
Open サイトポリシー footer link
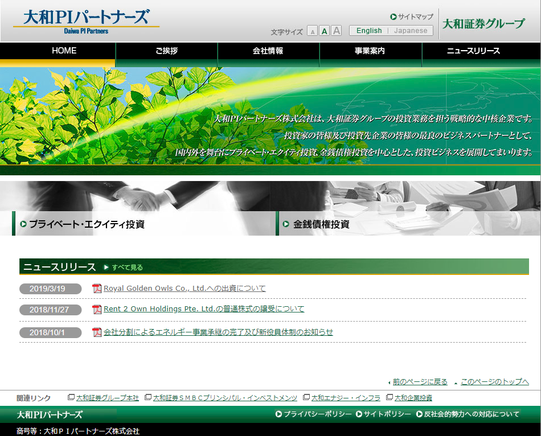pyautogui.click(x=387, y=414)
